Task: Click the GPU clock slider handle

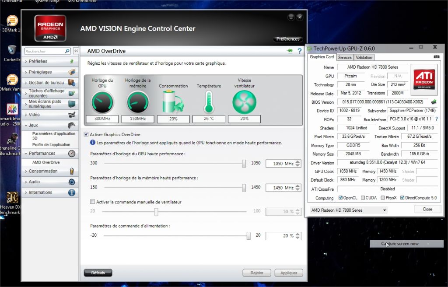Action: pyautogui.click(x=244, y=164)
